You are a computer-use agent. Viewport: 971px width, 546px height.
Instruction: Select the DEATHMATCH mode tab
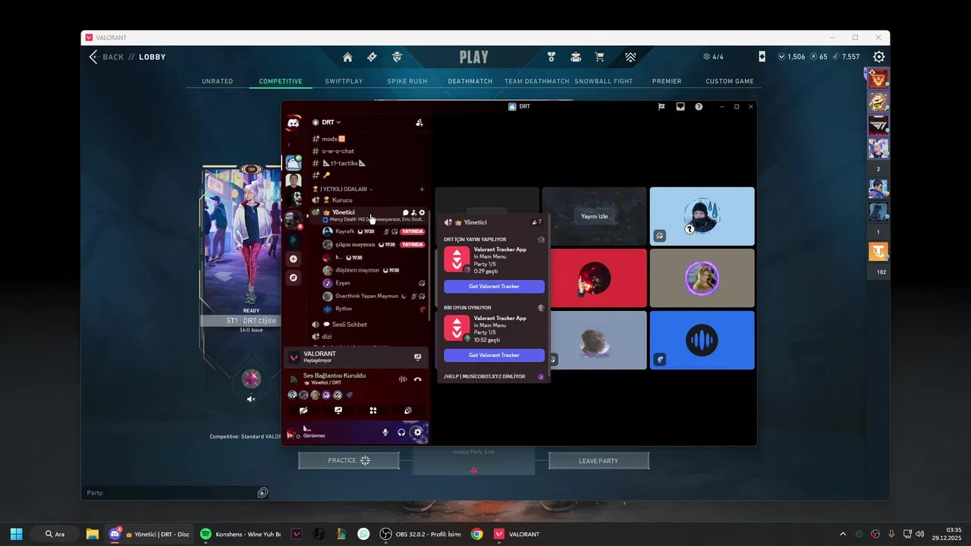[470, 81]
